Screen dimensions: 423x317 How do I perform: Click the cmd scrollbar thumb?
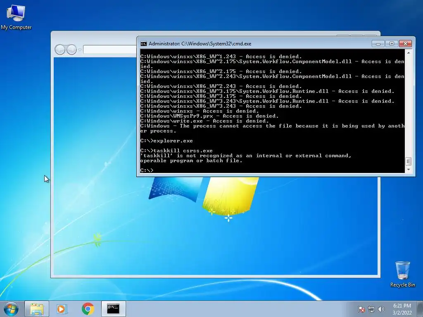pyautogui.click(x=408, y=161)
